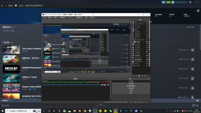
Task: Open Chrome from the taskbar
Action: point(85,111)
